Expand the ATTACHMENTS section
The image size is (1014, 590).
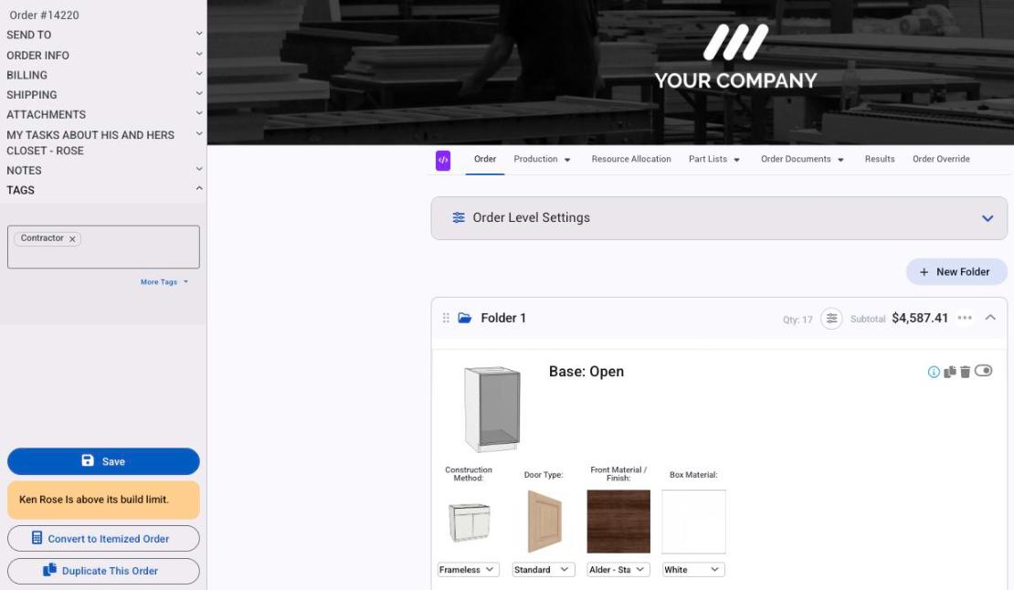[199, 114]
